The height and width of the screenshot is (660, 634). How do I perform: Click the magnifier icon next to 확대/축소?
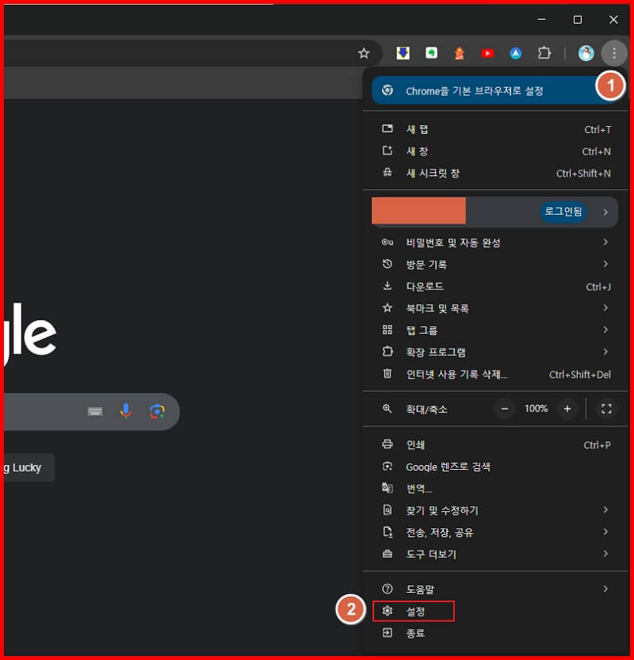click(388, 409)
